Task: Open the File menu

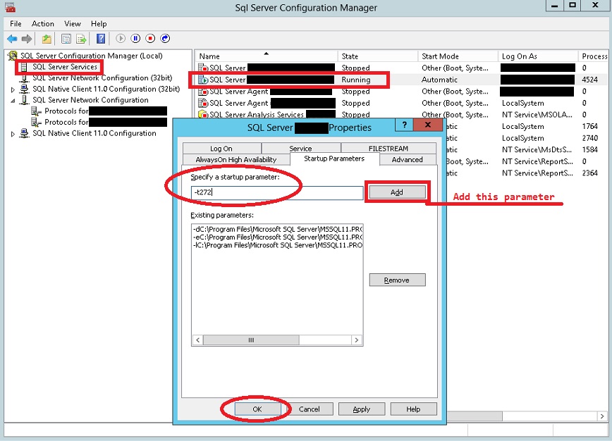Action: click(16, 24)
